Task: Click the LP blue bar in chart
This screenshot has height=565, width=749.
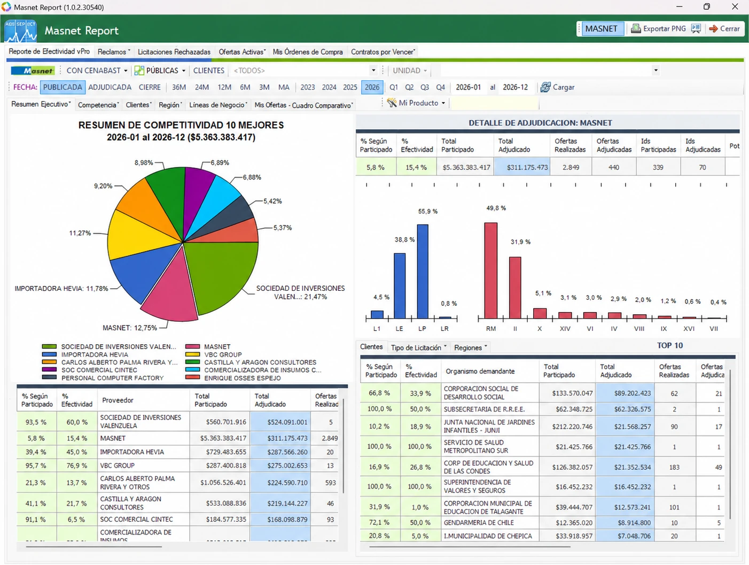Action: click(423, 272)
